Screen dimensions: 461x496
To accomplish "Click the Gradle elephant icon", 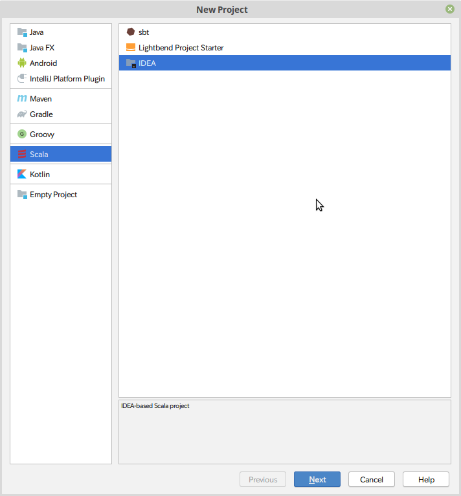I will [x=22, y=114].
